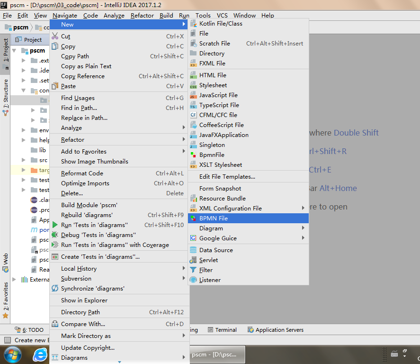Click the Filter funnel icon

click(193, 270)
